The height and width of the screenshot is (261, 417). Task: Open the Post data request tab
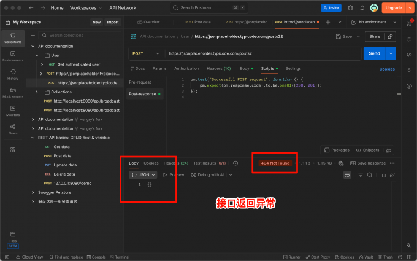[198, 22]
